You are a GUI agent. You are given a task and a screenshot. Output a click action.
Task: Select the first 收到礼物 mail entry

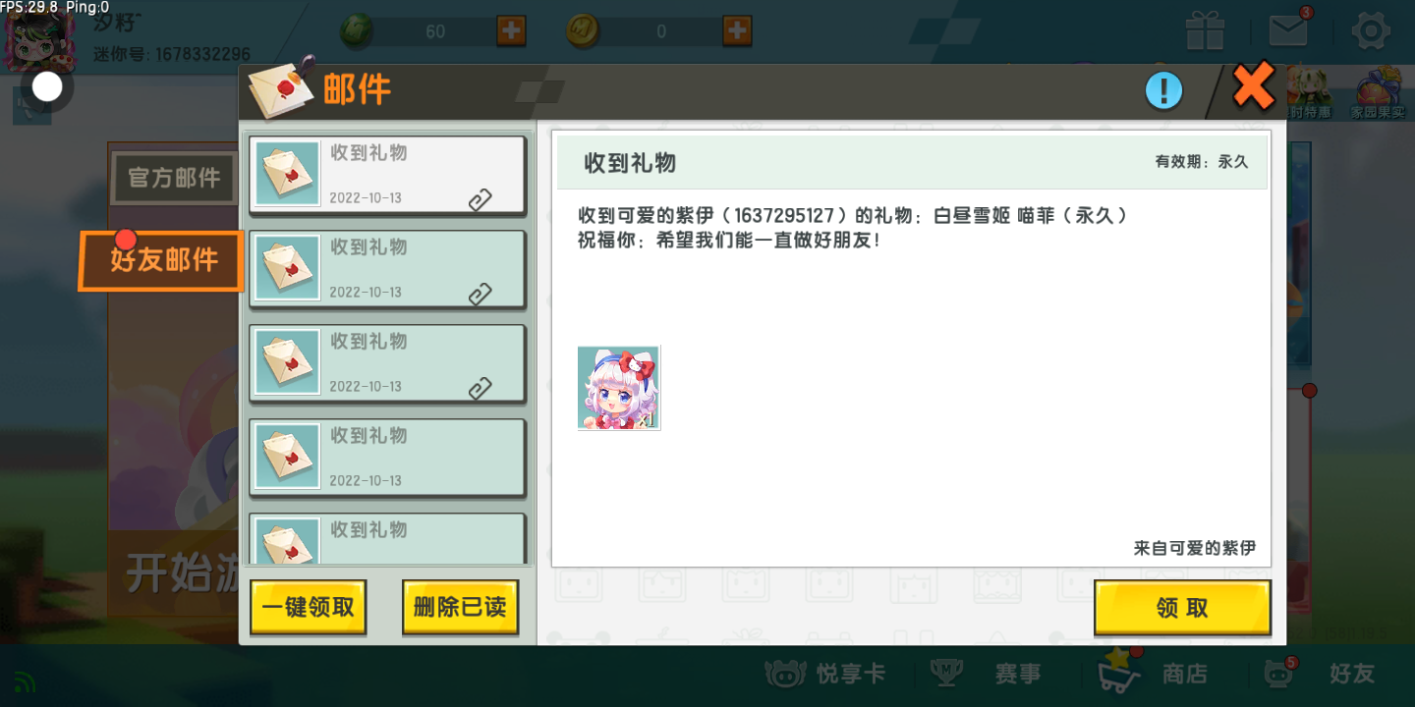[387, 174]
